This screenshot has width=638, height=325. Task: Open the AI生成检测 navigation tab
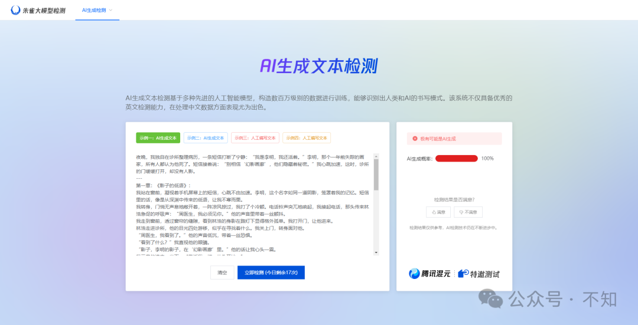(x=93, y=10)
